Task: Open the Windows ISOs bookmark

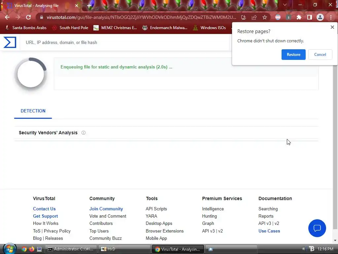Action: point(209,28)
